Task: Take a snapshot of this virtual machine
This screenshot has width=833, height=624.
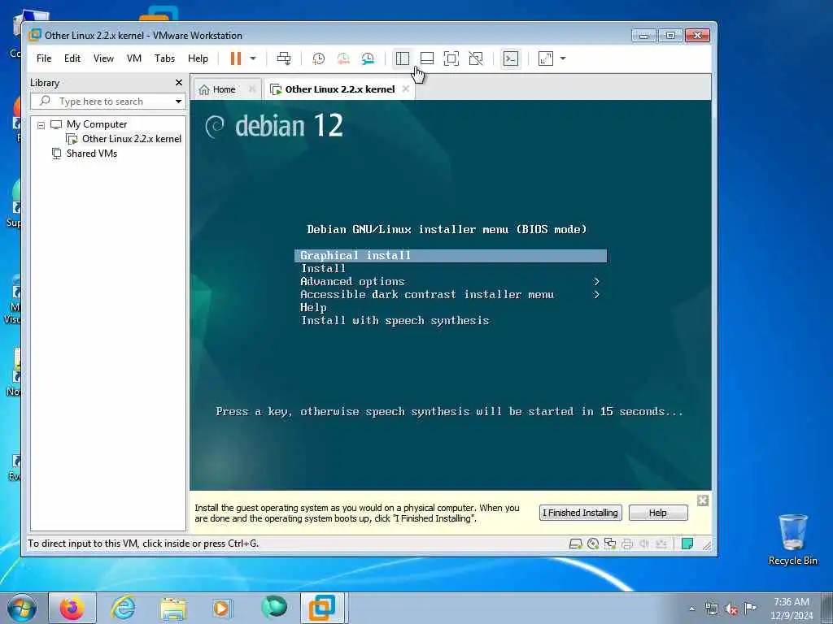Action: [x=318, y=58]
